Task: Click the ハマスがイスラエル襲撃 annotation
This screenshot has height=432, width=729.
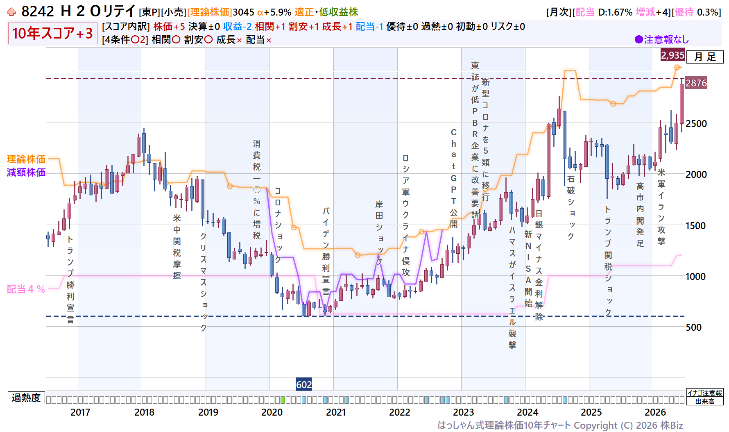Action: [x=512, y=287]
